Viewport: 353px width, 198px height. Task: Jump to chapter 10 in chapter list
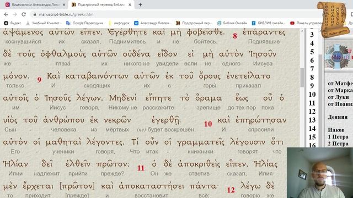coord(312,95)
